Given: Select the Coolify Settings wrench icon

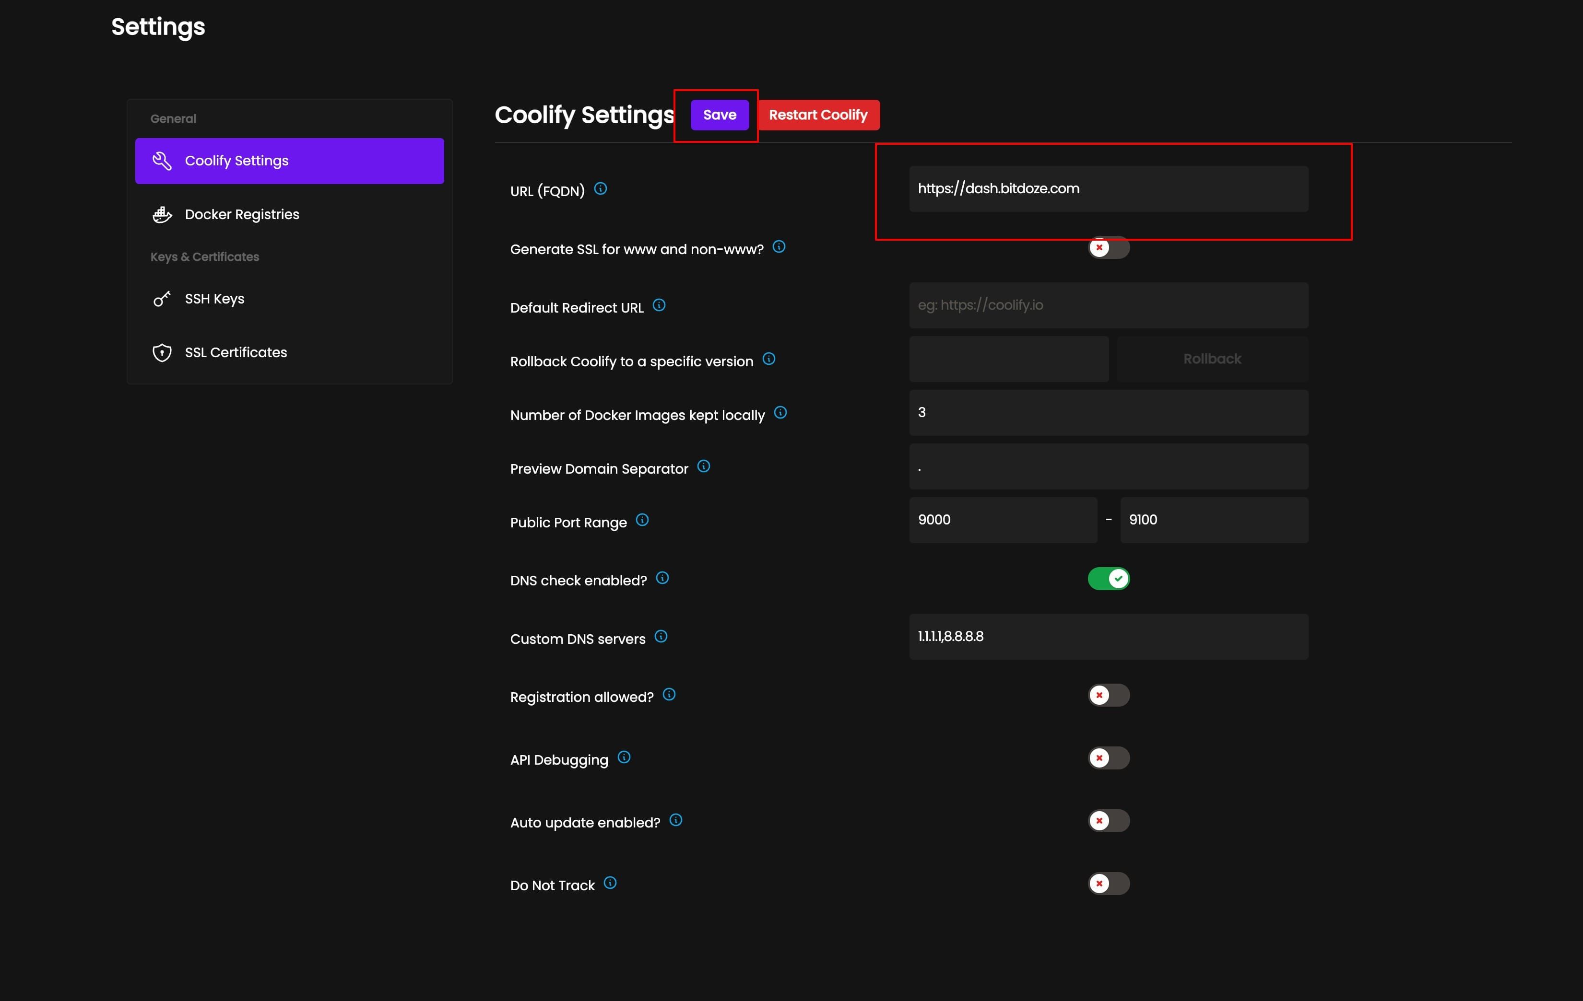Looking at the screenshot, I should coord(162,160).
